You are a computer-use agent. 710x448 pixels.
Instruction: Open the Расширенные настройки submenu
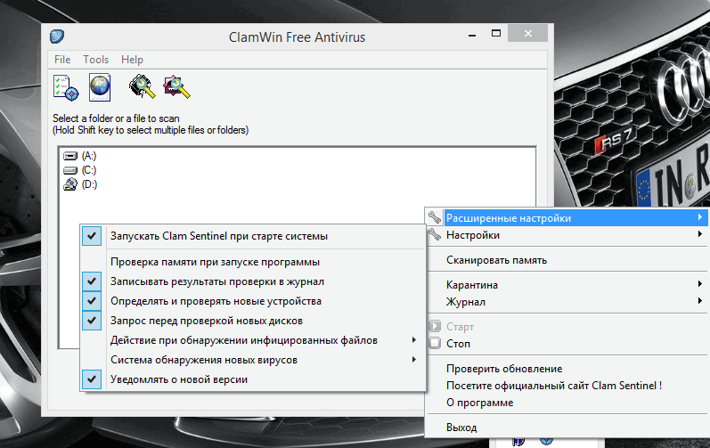click(567, 217)
